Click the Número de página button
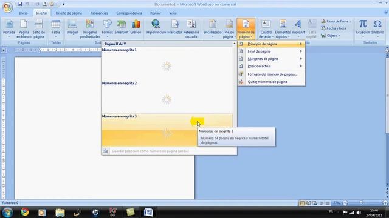389x218 pixels. pos(246,29)
